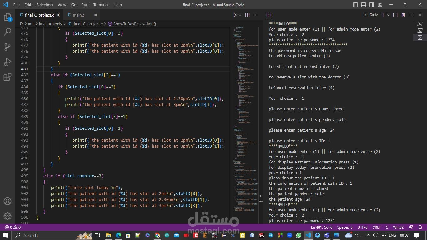Kill the terminal with the trash icon

click(x=403, y=15)
